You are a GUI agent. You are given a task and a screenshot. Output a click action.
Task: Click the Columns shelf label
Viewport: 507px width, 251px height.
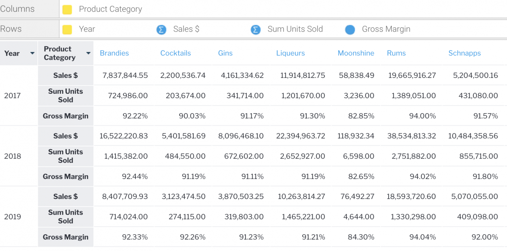[x=17, y=9]
